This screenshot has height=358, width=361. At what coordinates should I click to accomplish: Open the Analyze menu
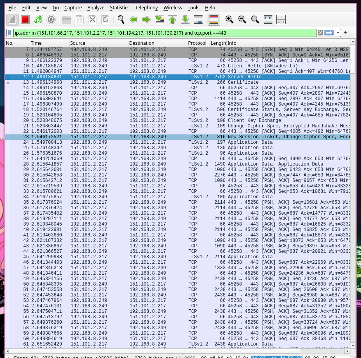[x=96, y=7]
